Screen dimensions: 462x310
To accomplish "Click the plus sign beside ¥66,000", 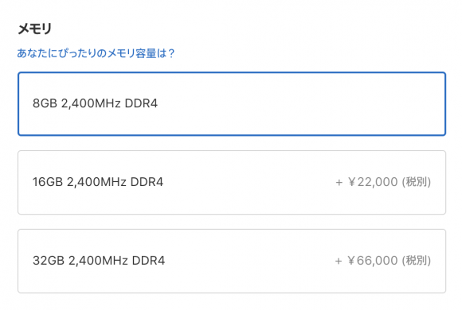I will tap(339, 262).
